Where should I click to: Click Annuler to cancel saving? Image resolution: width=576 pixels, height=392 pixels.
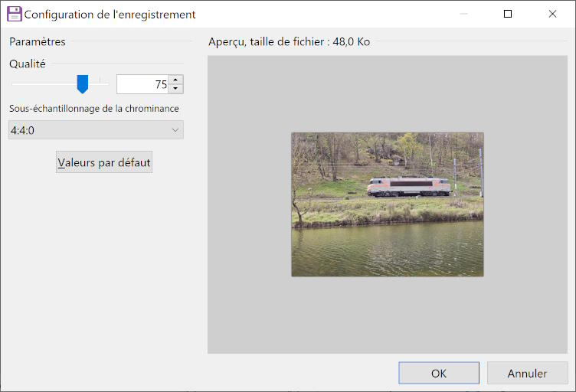[527, 373]
